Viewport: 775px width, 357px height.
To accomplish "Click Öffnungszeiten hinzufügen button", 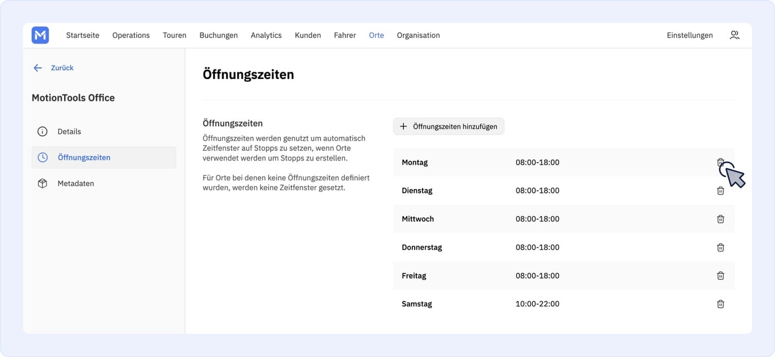I will [449, 127].
